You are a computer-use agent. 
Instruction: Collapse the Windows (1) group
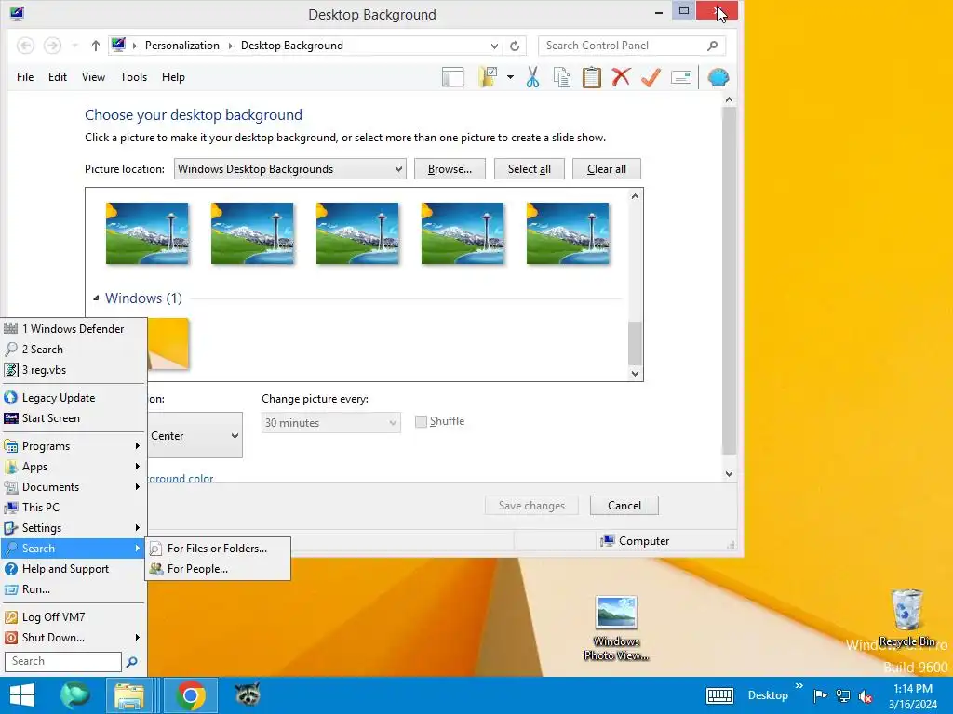(96, 297)
